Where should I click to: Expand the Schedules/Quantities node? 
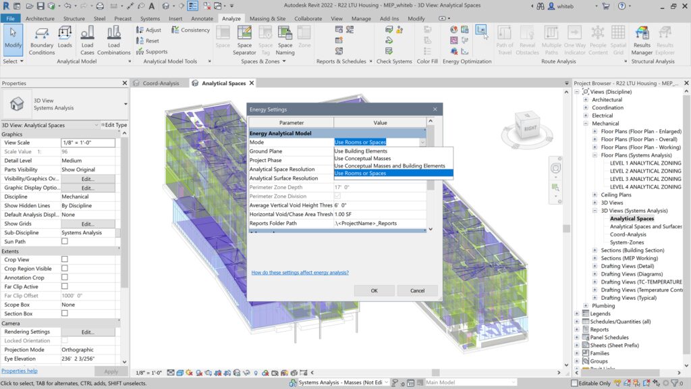tap(577, 321)
